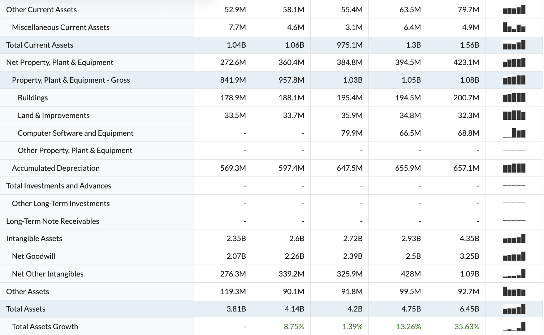Viewport: 544px width, 335px height.
Task: Select the Other Assets row label
Action: click(x=27, y=292)
